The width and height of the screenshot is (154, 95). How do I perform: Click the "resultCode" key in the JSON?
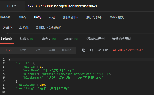[26, 85]
